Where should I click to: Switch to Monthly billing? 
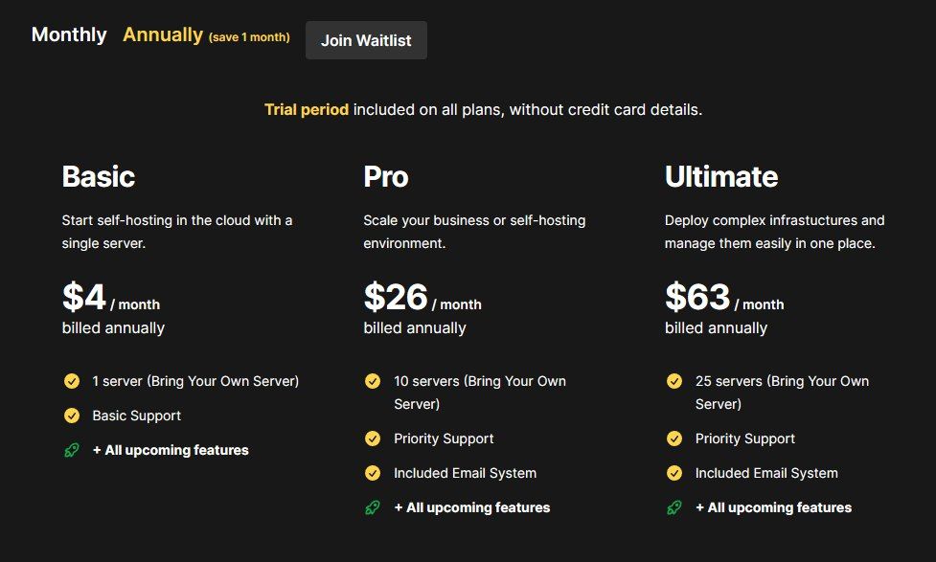tap(69, 34)
